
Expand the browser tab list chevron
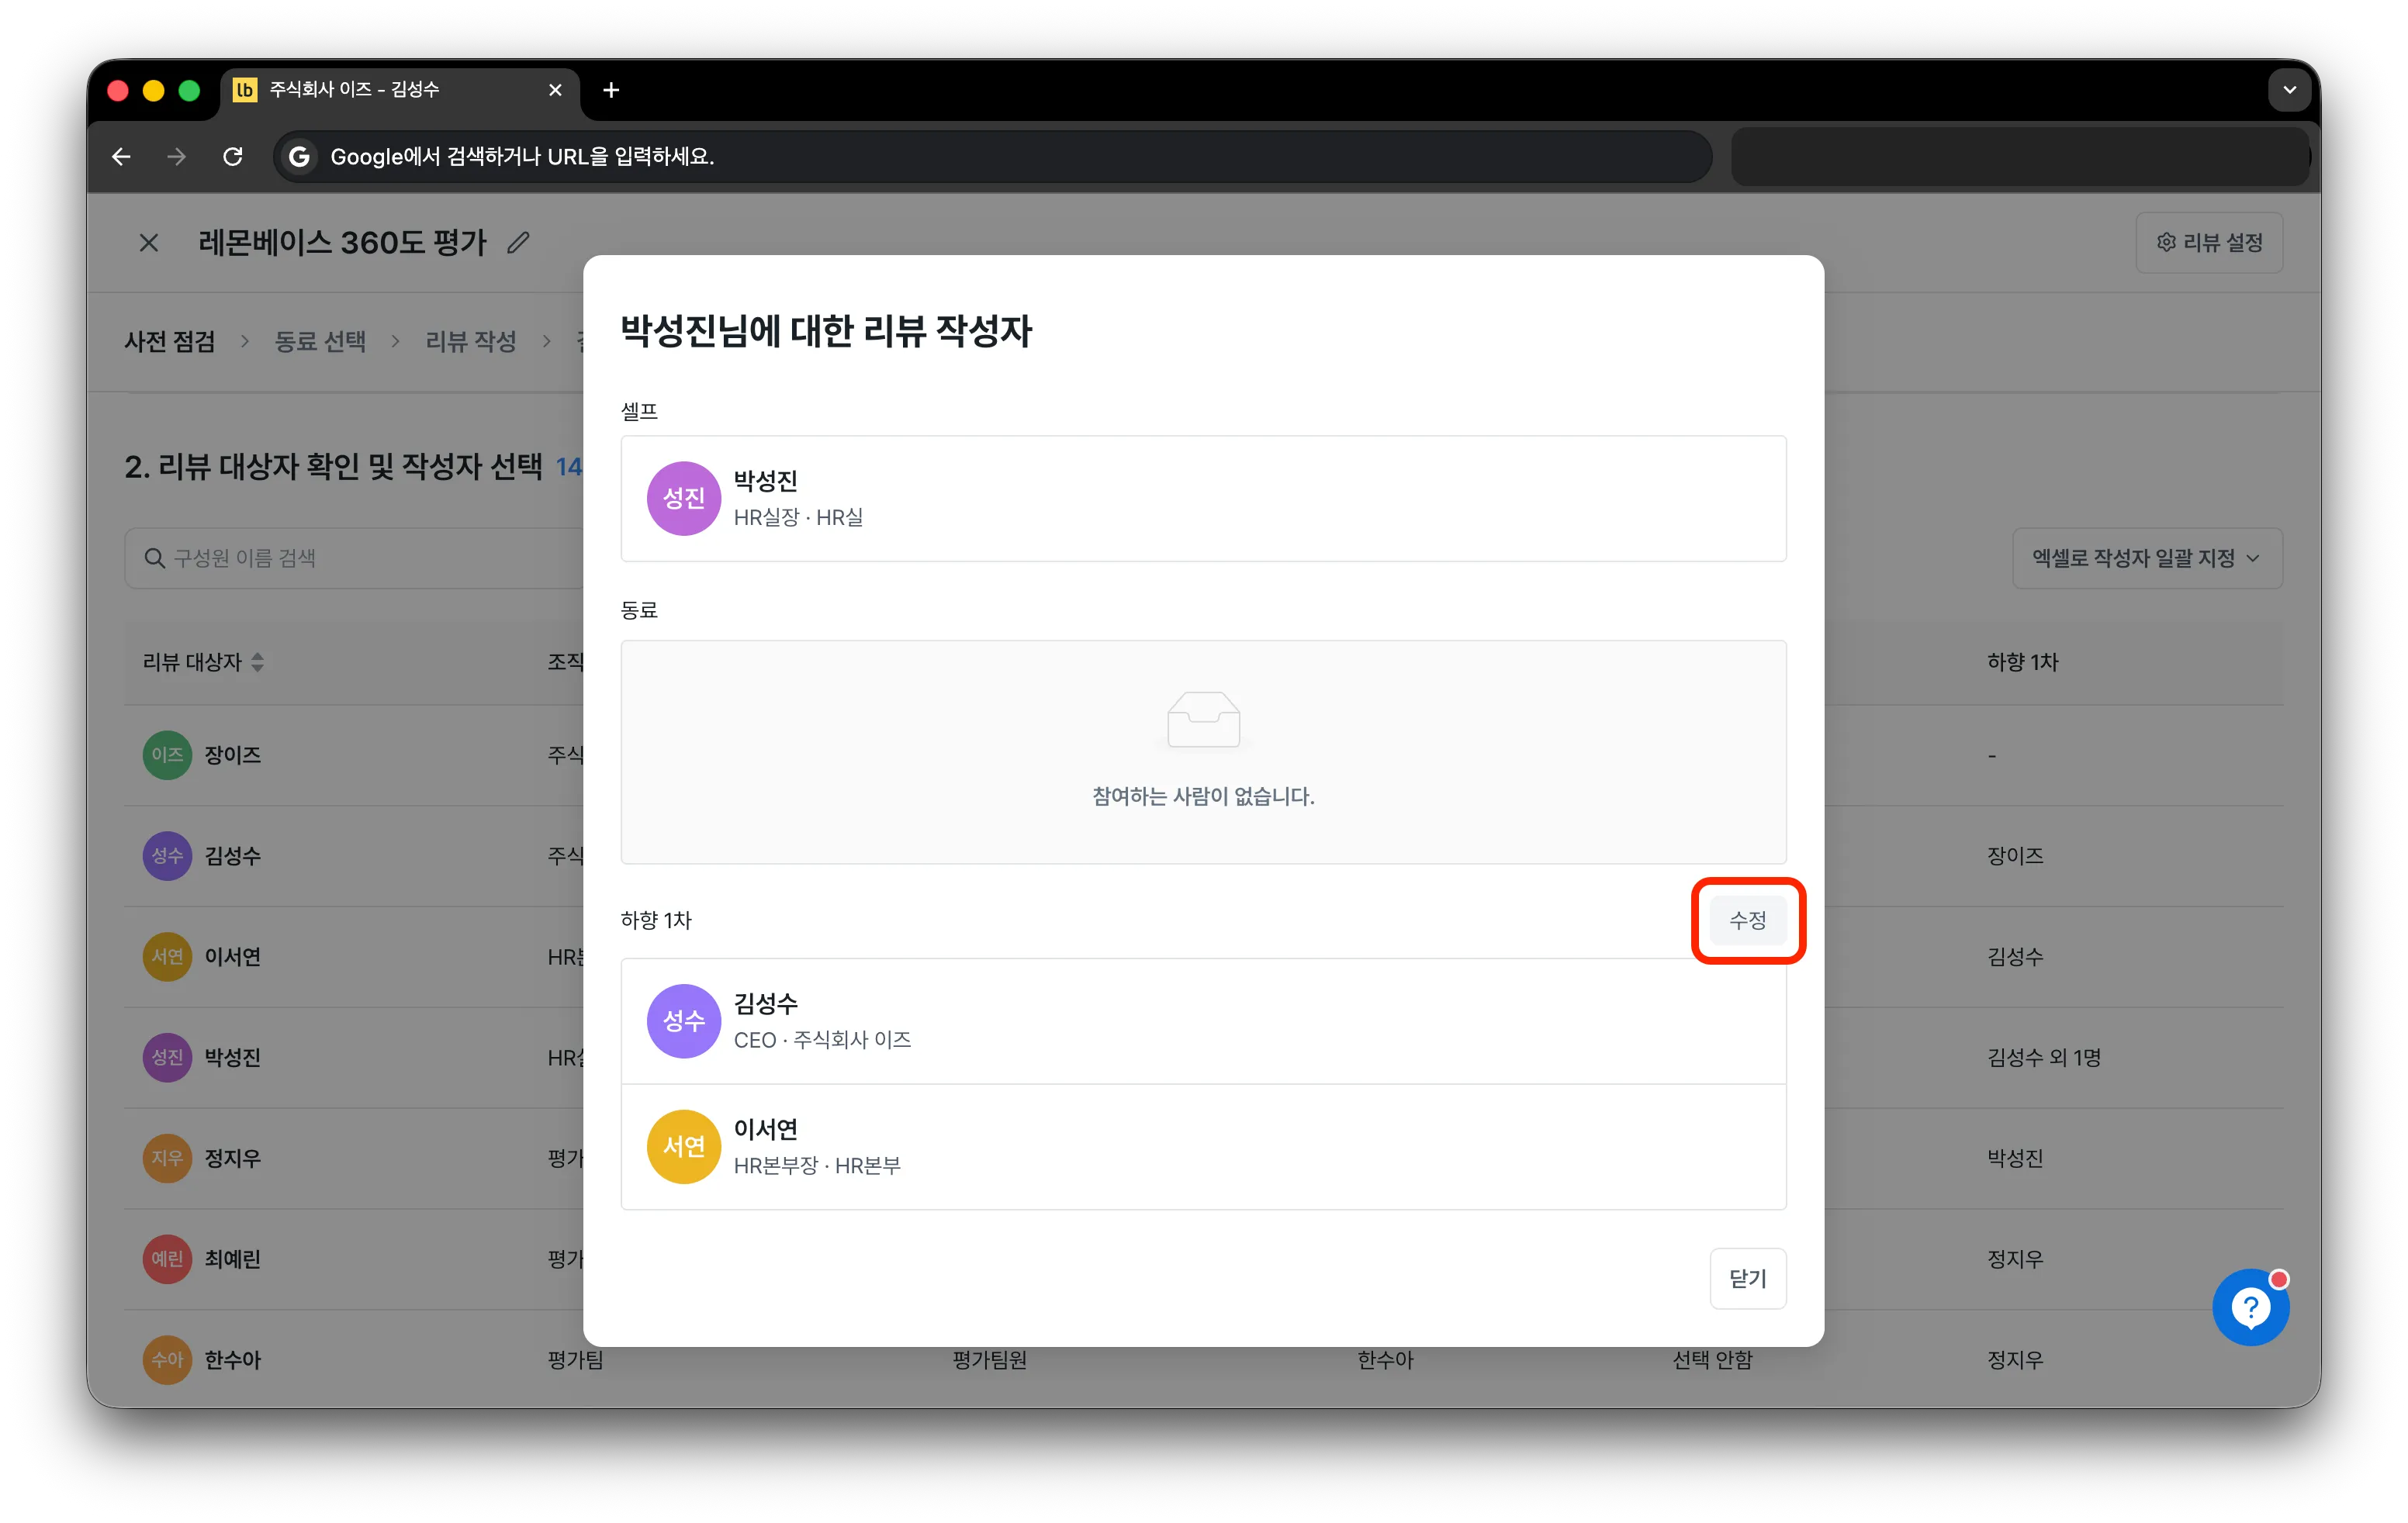pyautogui.click(x=2289, y=90)
